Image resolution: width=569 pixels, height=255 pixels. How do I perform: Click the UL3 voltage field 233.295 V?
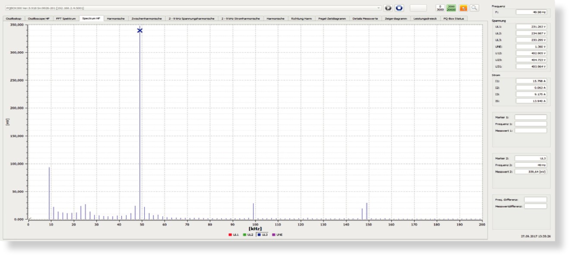pos(531,40)
